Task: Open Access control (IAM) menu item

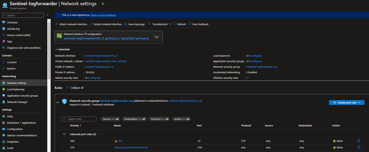Action: pos(18,35)
